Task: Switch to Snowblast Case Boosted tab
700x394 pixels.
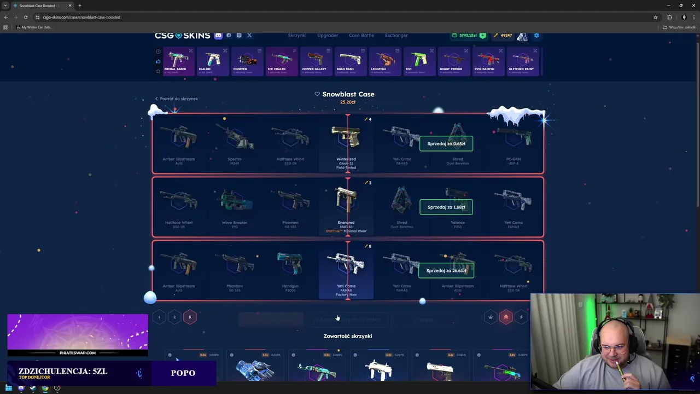Action: click(x=42, y=5)
